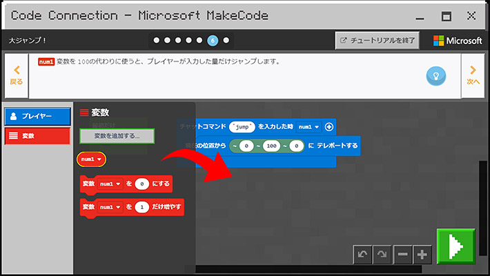Open num1 dropdown in the だけ増やす block
This screenshot has width=490, height=276.
(x=110, y=207)
